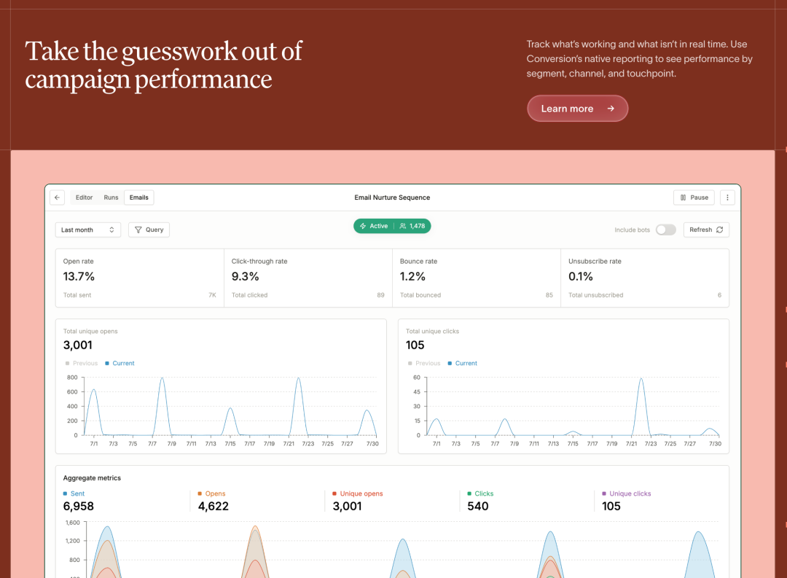Select the Emails tab
This screenshot has height=578, width=787.
click(x=139, y=198)
